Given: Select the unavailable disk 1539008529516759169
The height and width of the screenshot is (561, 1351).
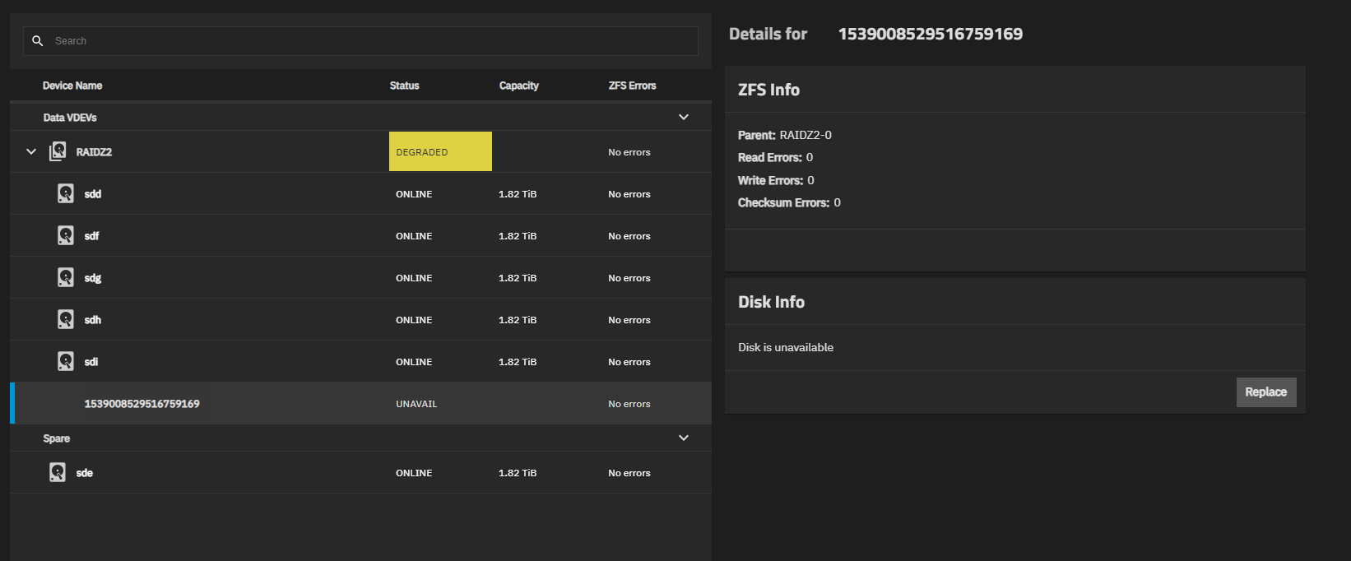Looking at the screenshot, I should click(x=142, y=404).
